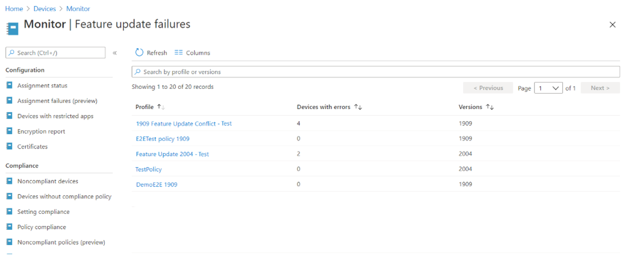Viewport: 621px width, 257px height.
Task: Click the icon beside Policy compliance
Action: point(9,227)
